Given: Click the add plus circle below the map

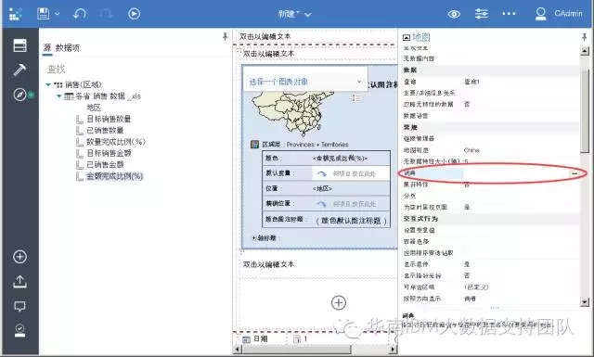Looking at the screenshot, I should (338, 302).
